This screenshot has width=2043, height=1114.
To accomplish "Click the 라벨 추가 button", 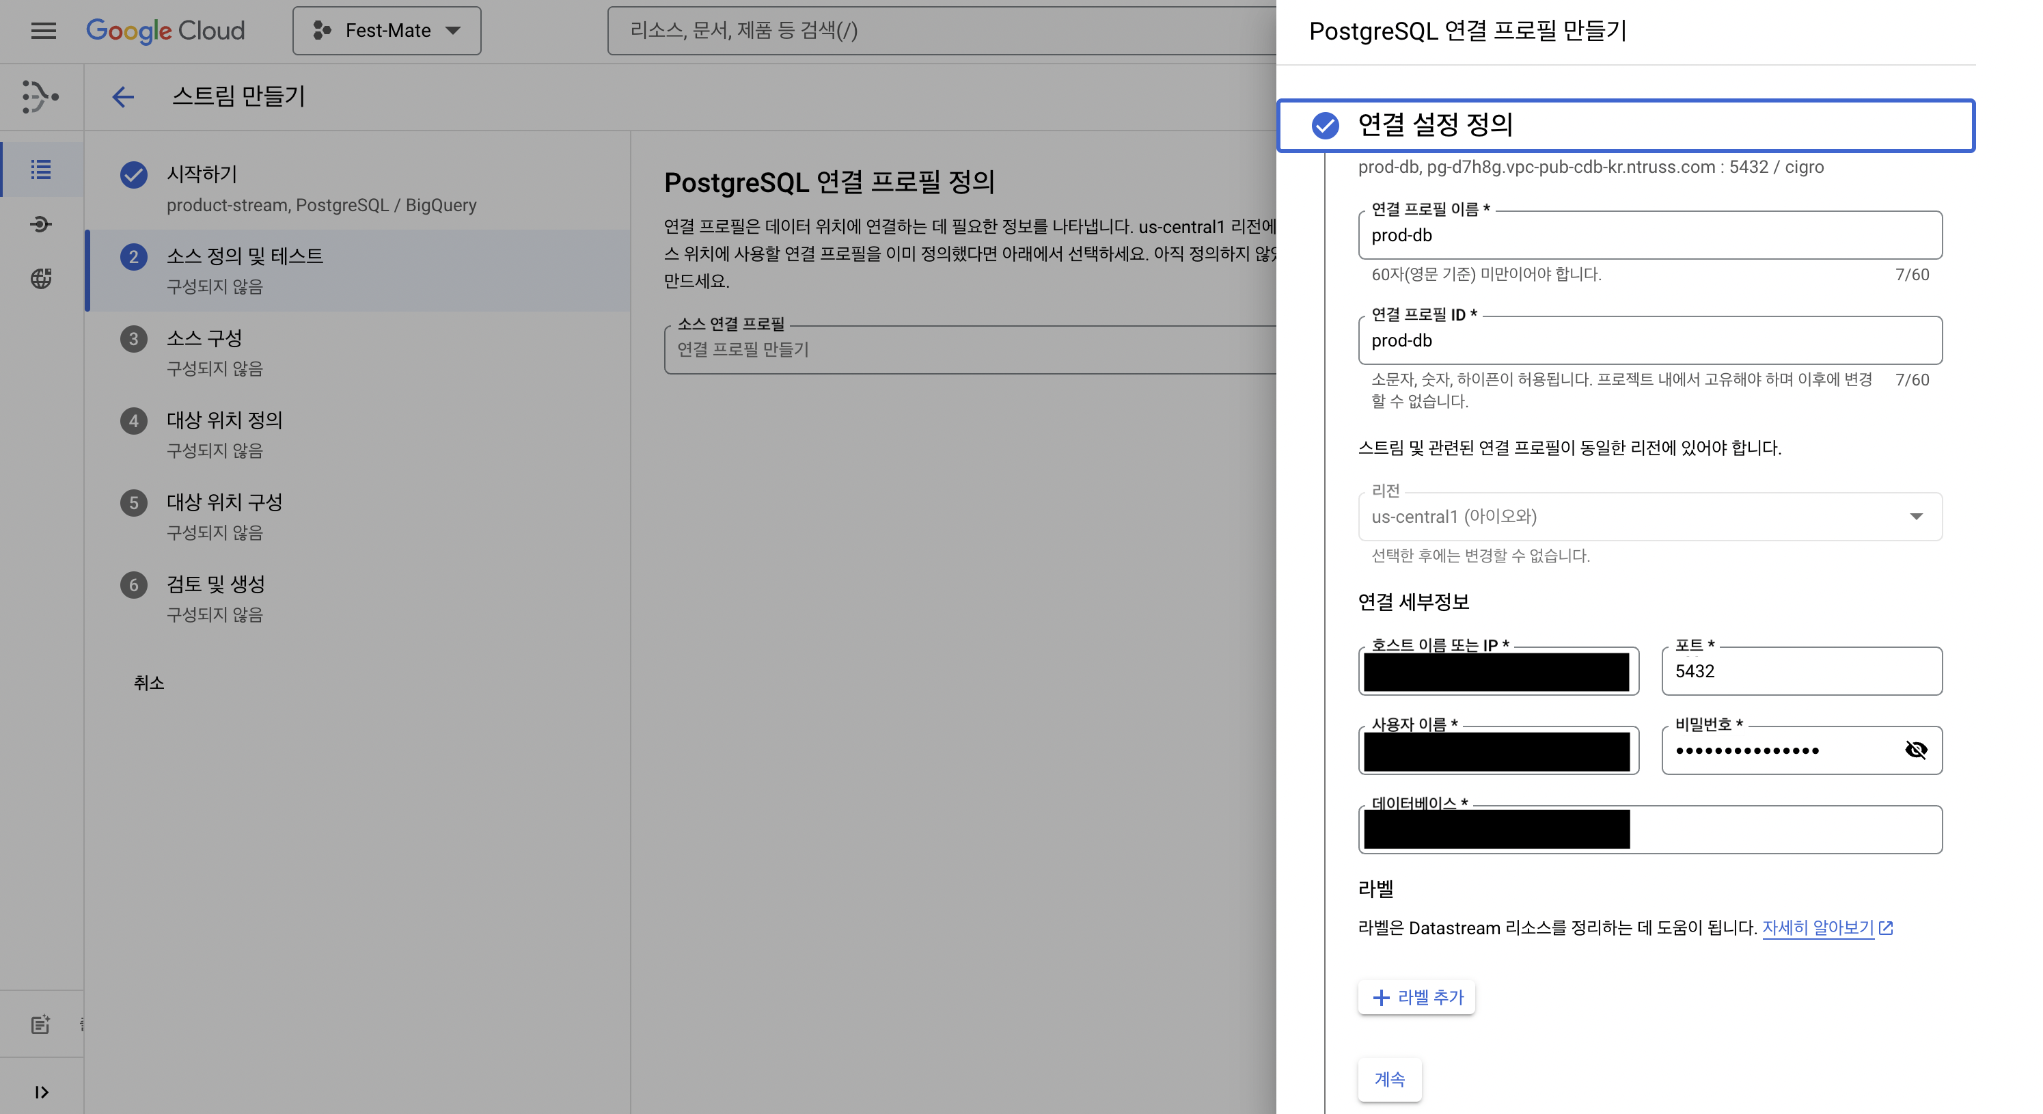I will 1416,997.
